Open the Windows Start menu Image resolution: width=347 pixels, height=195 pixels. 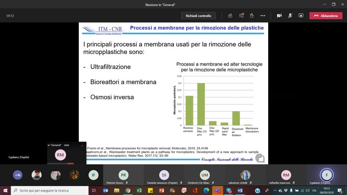point(5,191)
